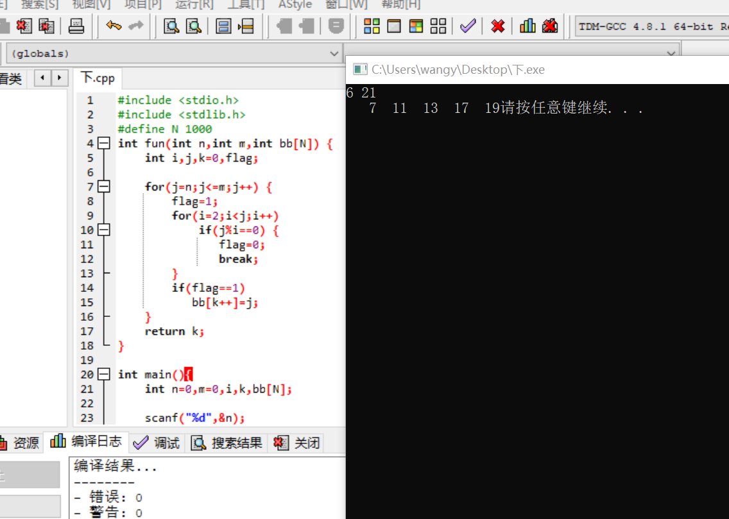Image resolution: width=729 pixels, height=519 pixels.
Task: Open the 运行[R] menu
Action: 194,4
